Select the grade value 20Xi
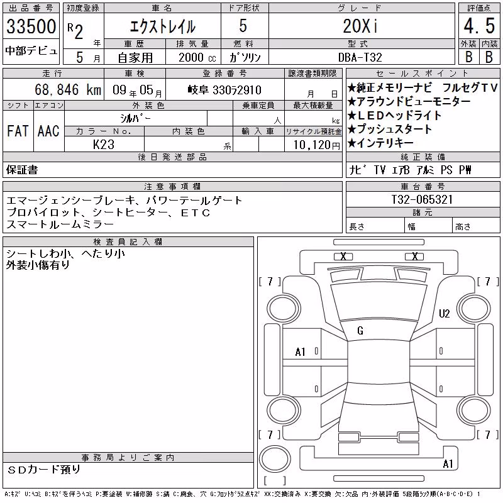The height and width of the screenshot is (503, 503). pos(360,26)
